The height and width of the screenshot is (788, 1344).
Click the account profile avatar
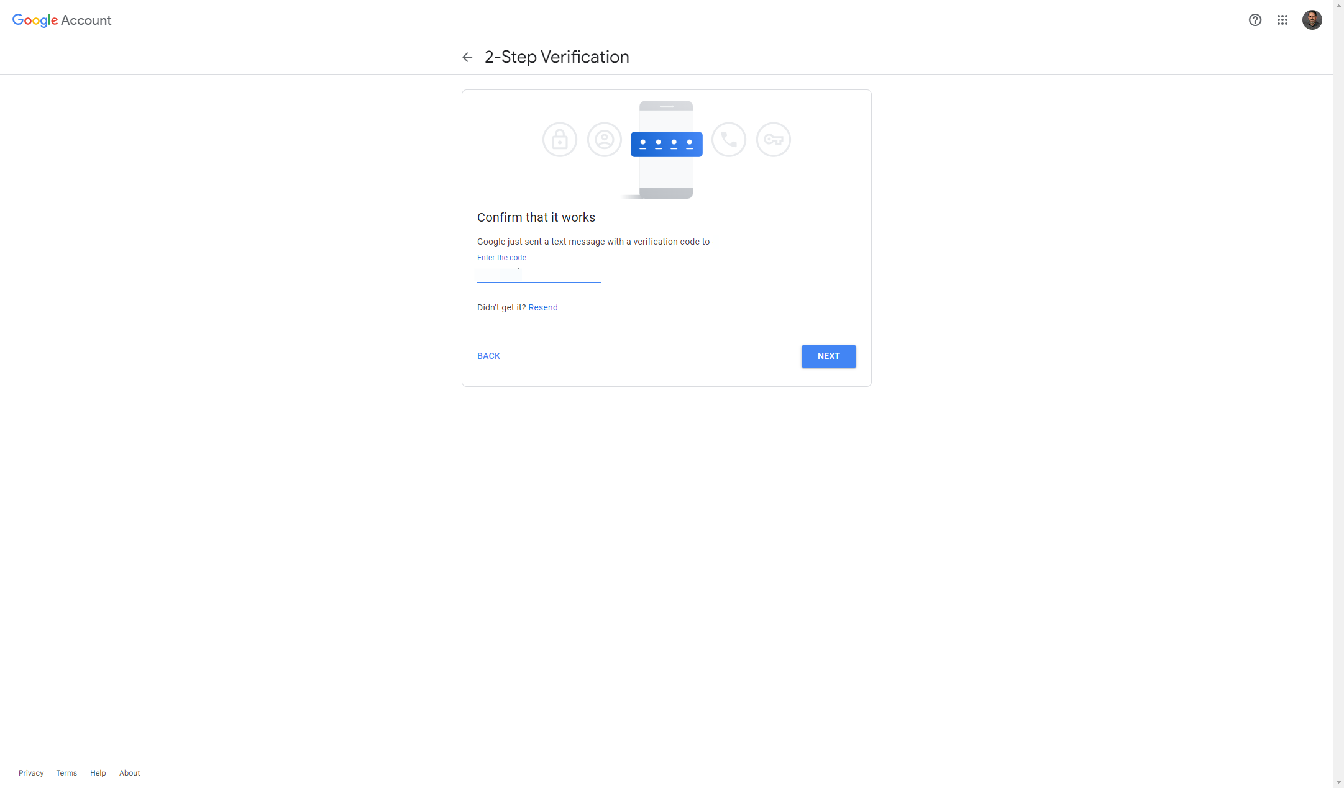[x=1312, y=20]
